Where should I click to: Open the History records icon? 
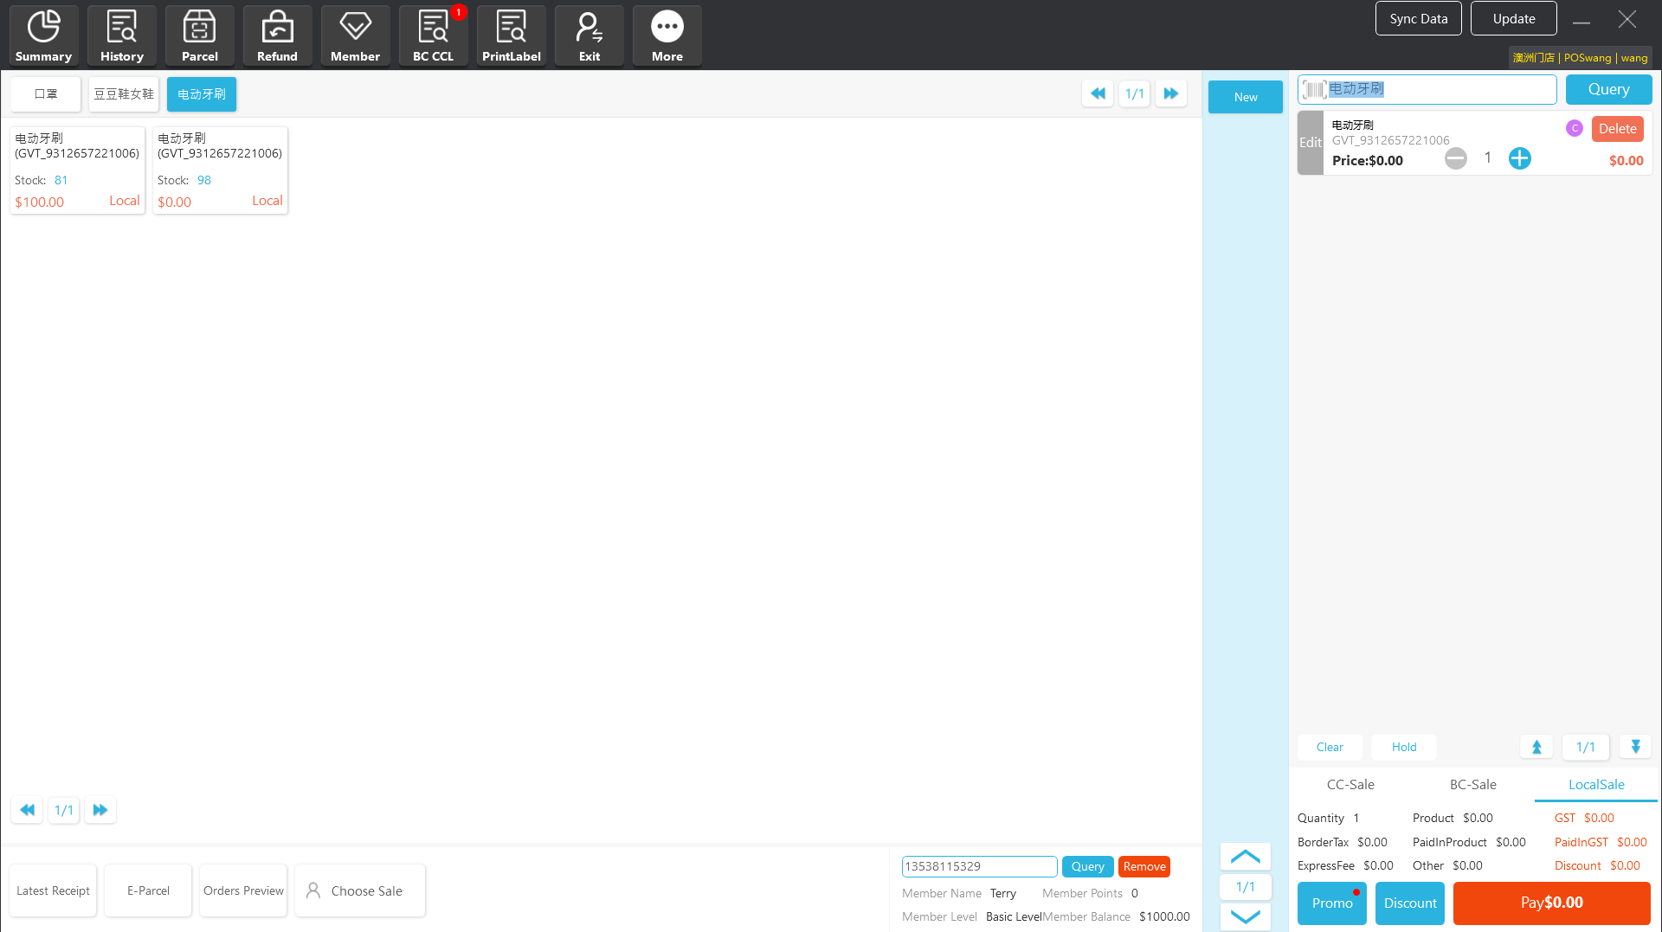[121, 35]
